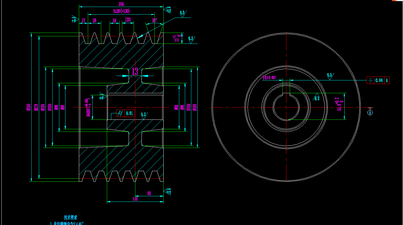403x225 pixels.
Task: Select the 164 overall width dimension
Action: pos(121,4)
